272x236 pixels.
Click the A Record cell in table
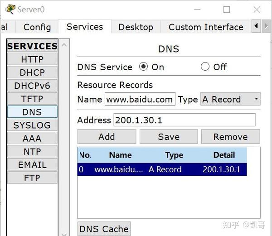(x=165, y=169)
